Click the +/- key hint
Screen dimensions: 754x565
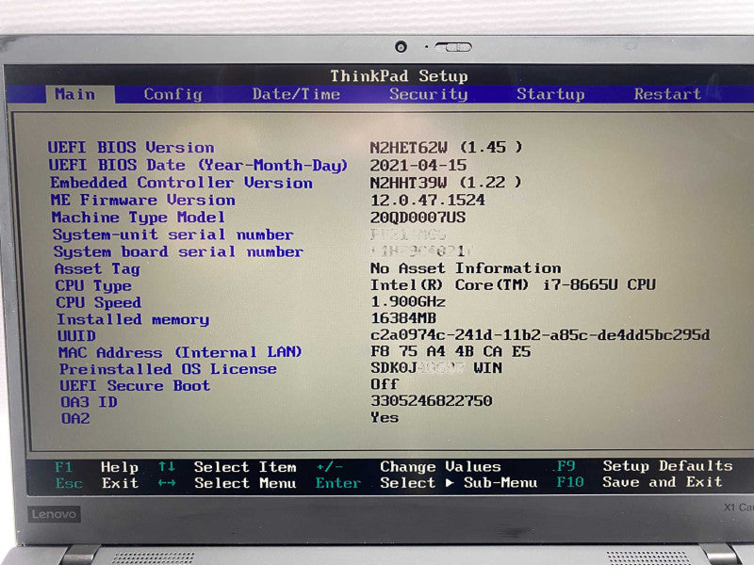pos(329,466)
